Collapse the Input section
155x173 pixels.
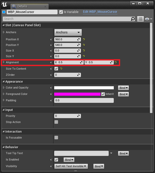click(4, 110)
